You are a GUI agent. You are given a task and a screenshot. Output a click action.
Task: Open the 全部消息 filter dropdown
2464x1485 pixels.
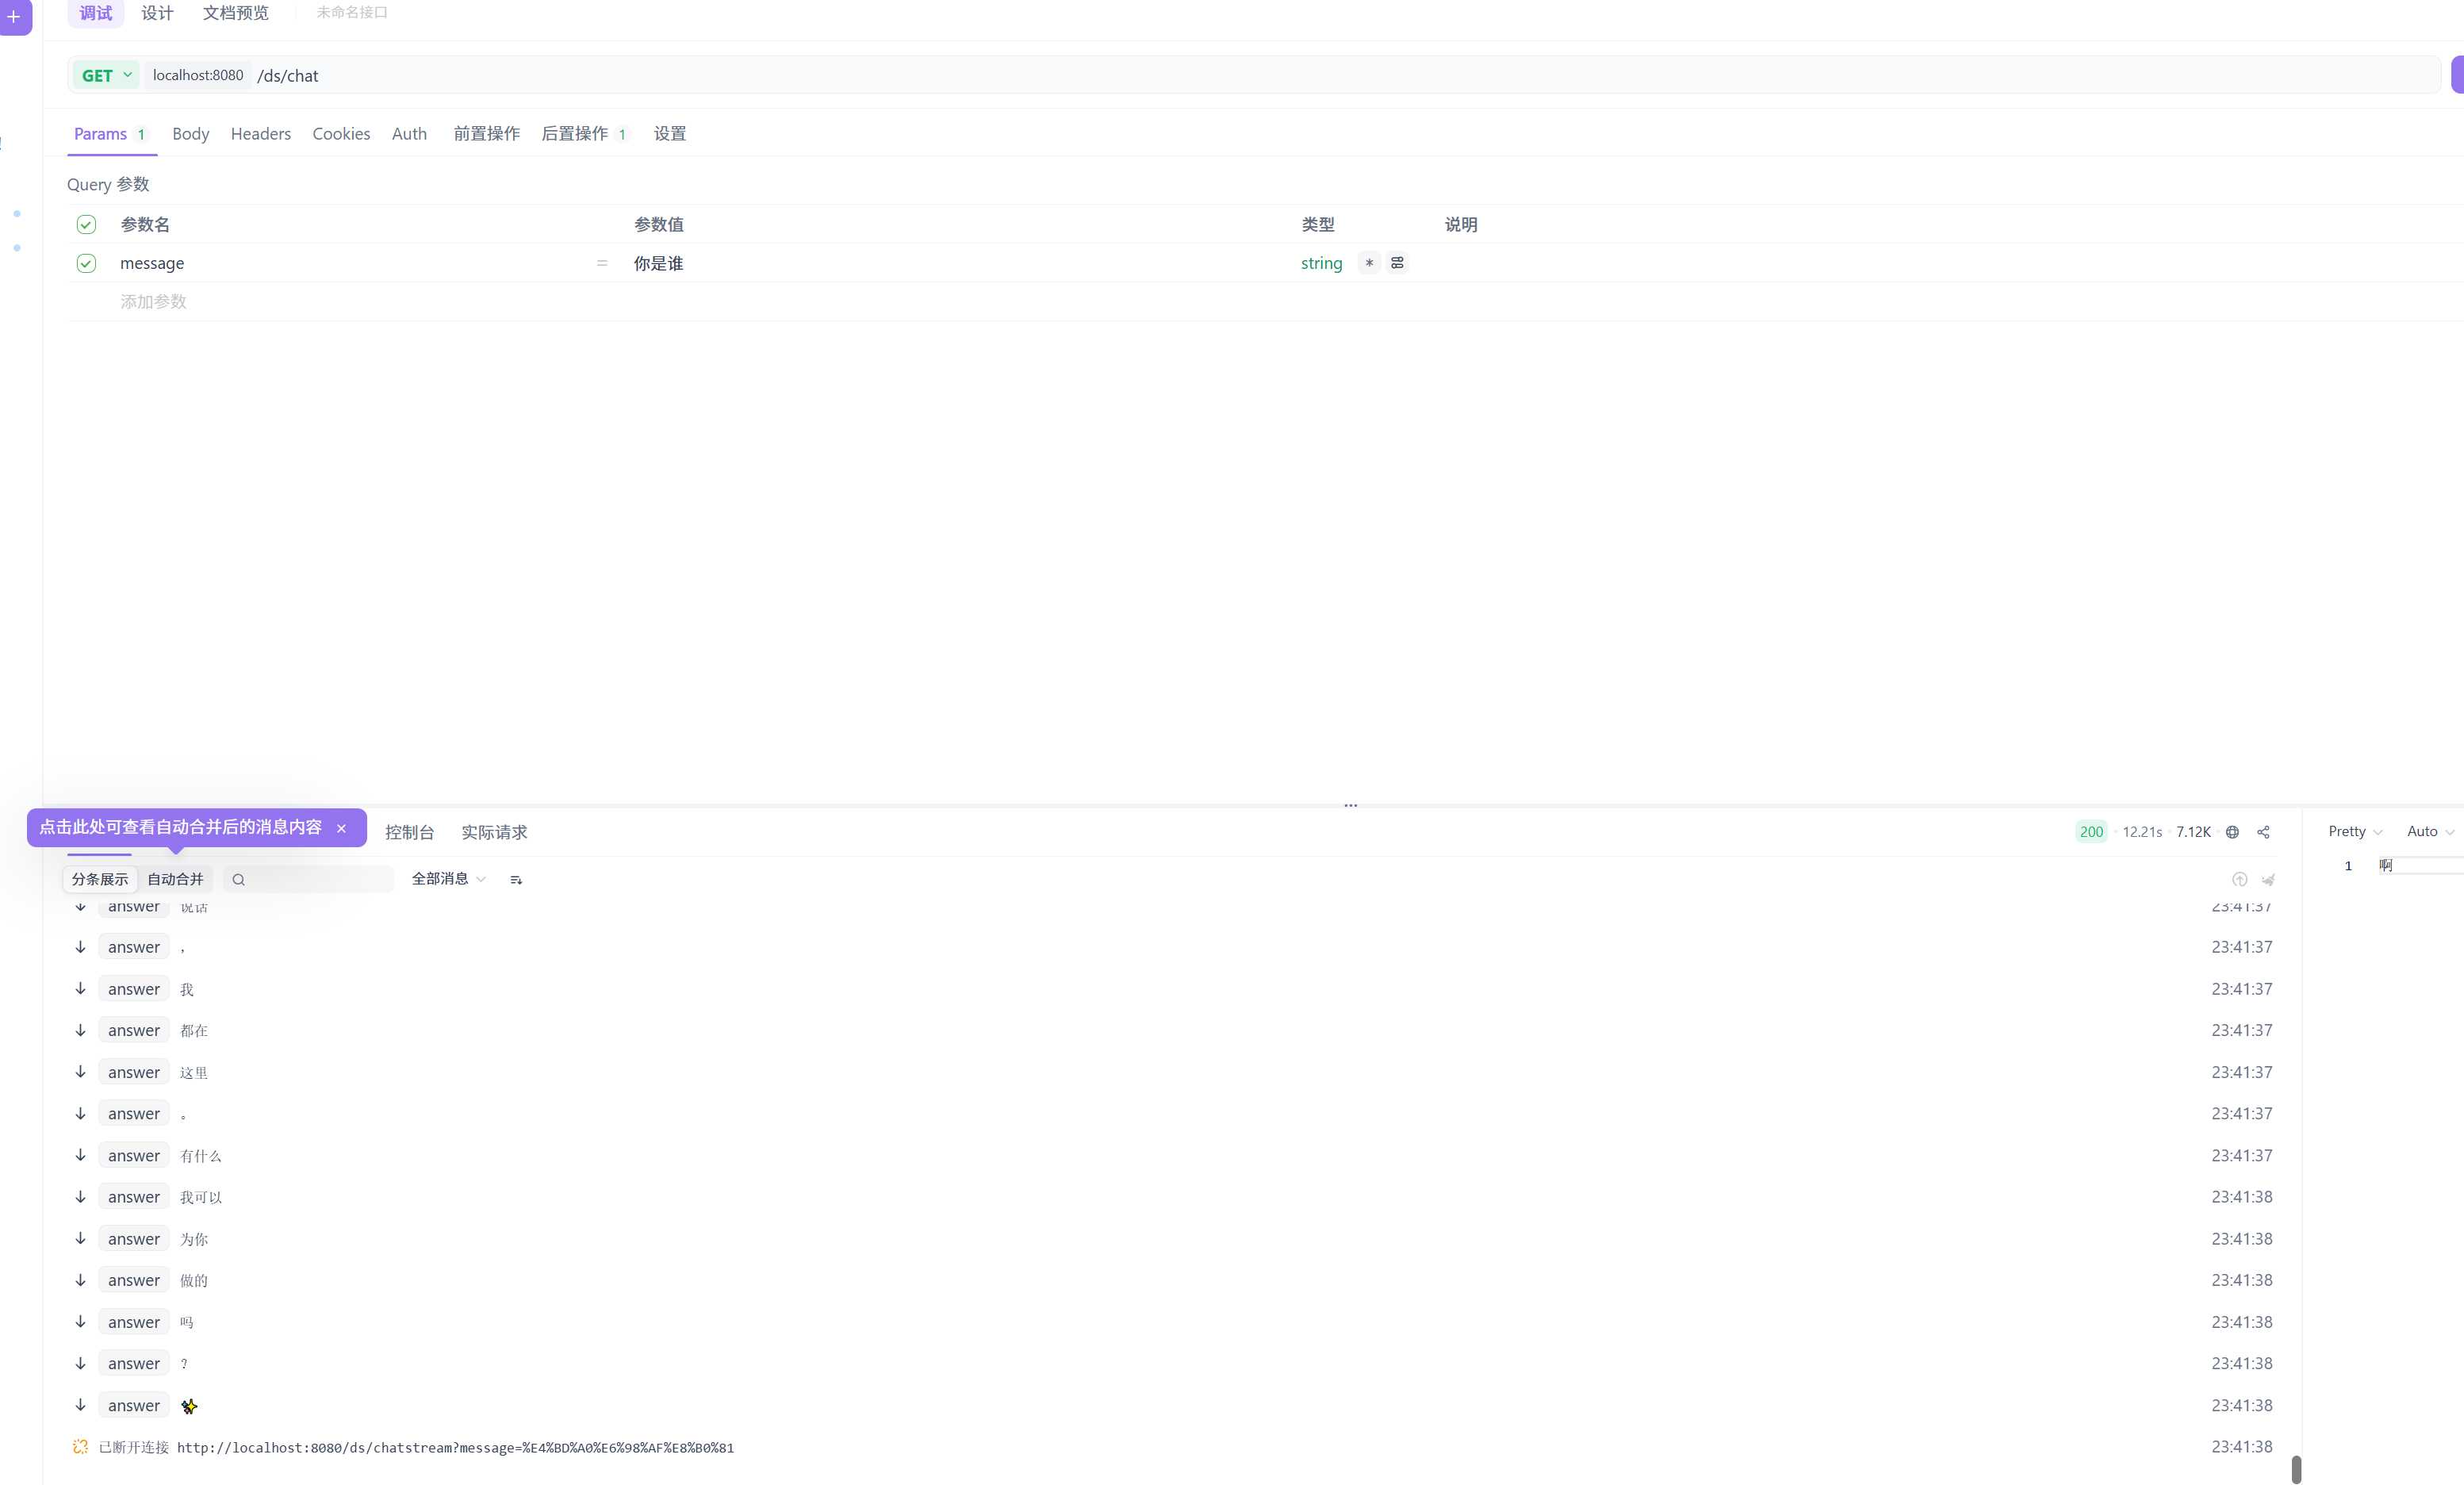[x=448, y=878]
